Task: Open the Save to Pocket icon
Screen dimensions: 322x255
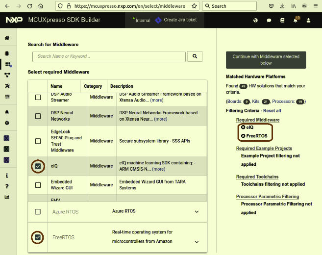Action: (271, 6)
